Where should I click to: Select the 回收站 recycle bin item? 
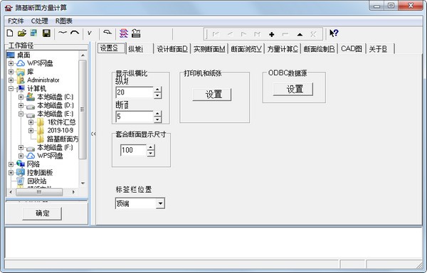coord(37,181)
